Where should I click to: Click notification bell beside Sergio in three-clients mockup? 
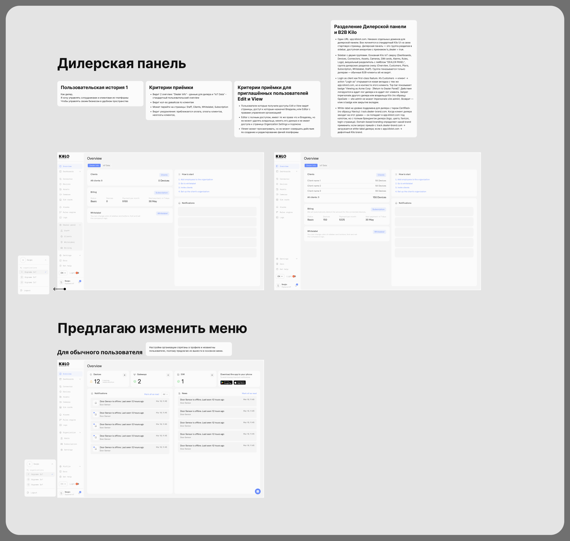coord(296,285)
